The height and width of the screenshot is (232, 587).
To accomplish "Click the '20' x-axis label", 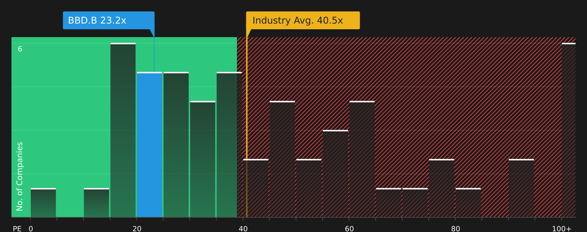I will pyautogui.click(x=137, y=229).
